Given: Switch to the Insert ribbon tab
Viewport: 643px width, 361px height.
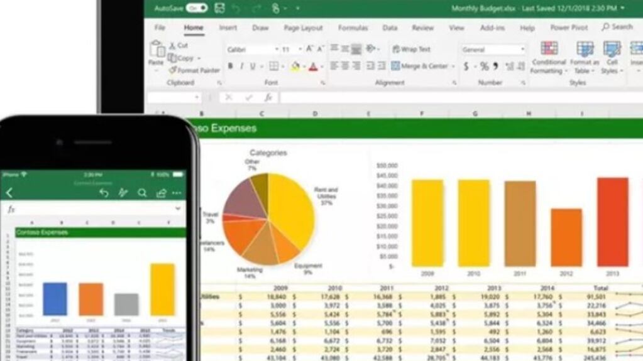Looking at the screenshot, I should click(x=228, y=28).
